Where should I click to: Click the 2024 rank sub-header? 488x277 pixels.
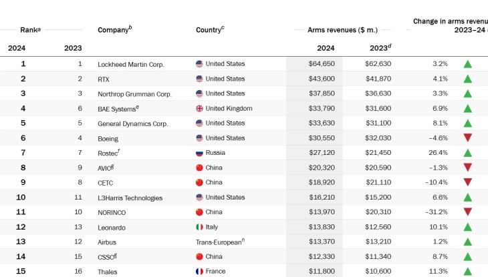[17, 48]
